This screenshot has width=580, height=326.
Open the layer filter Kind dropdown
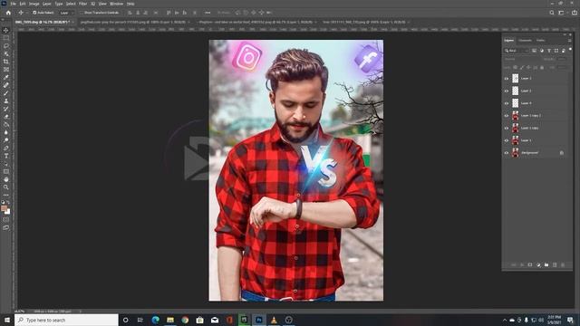[517, 51]
